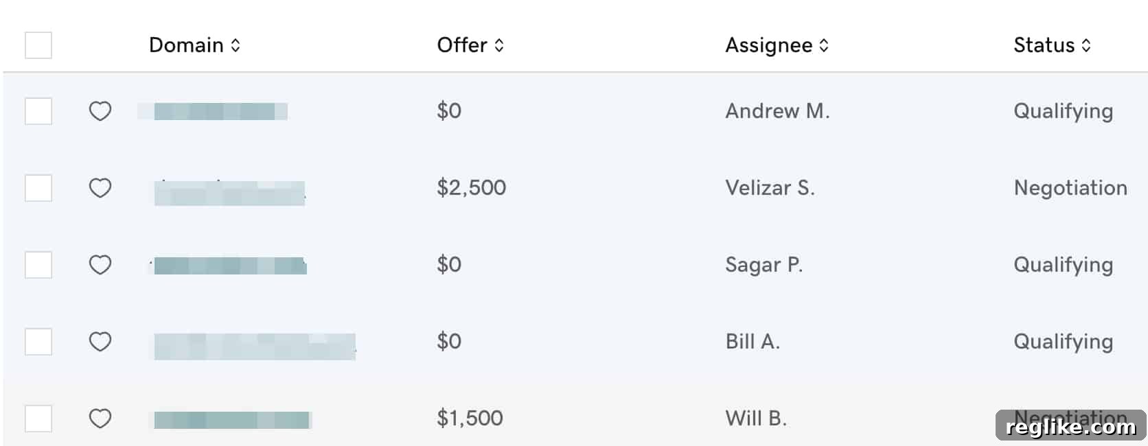Select the Sagar P. row checkbox
Screen dimensions: 1148x446
click(38, 265)
